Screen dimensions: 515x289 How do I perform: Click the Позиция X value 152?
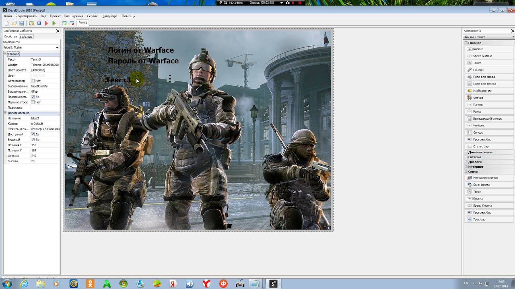45,145
